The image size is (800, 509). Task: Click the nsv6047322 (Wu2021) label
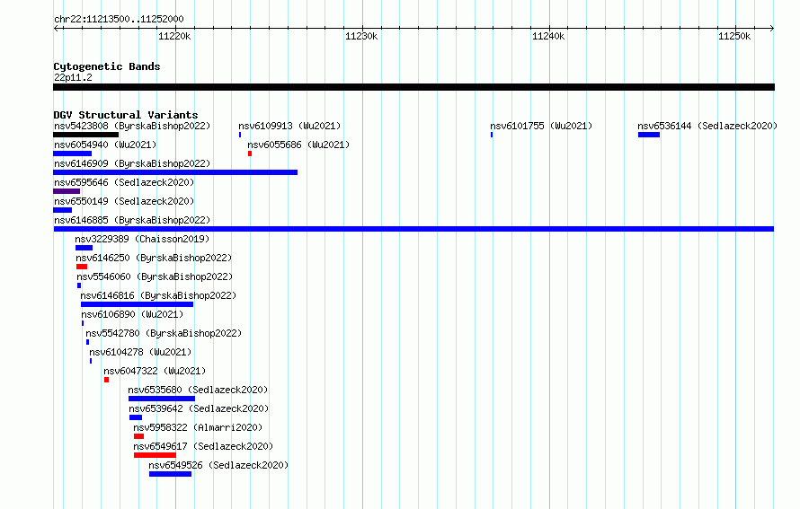(155, 371)
